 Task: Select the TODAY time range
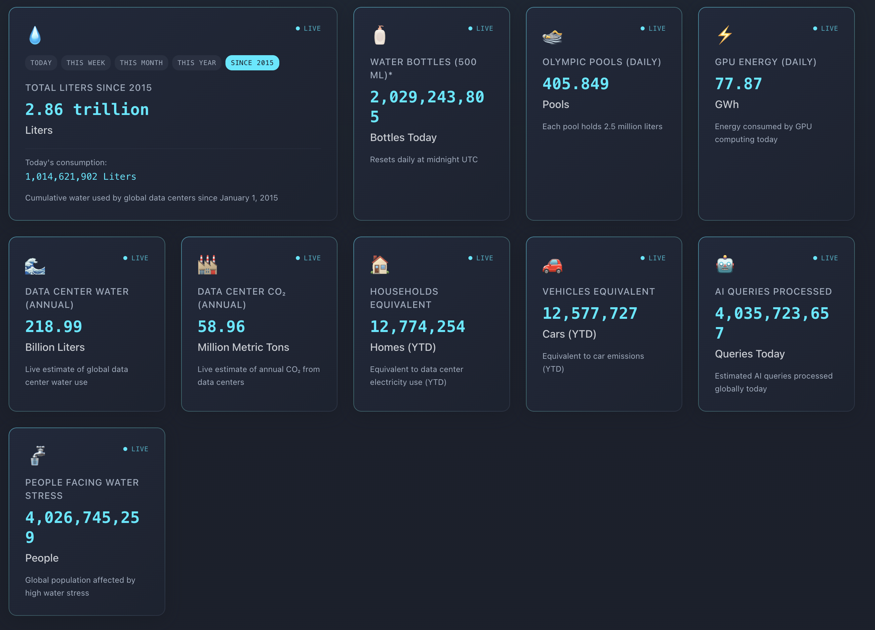point(41,63)
